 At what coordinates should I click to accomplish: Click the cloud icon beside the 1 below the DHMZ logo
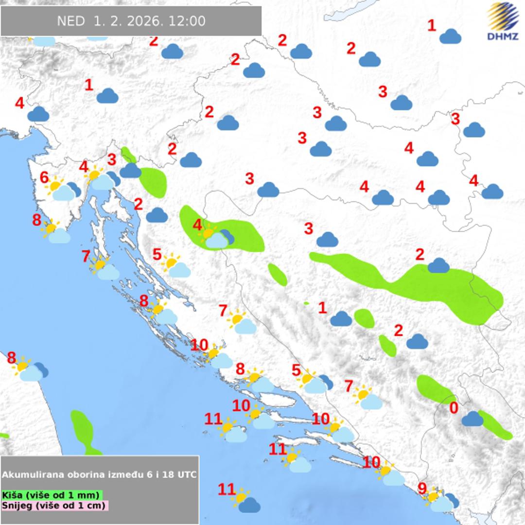(450, 36)
